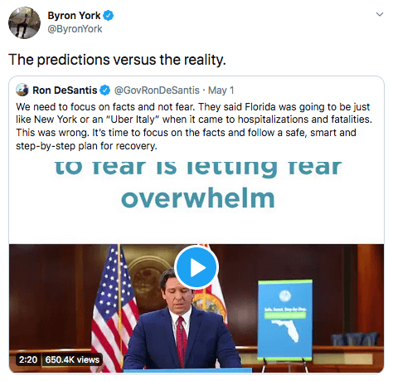Play the embedded DeSantis video
This screenshot has height=381, width=393.
[x=196, y=267]
